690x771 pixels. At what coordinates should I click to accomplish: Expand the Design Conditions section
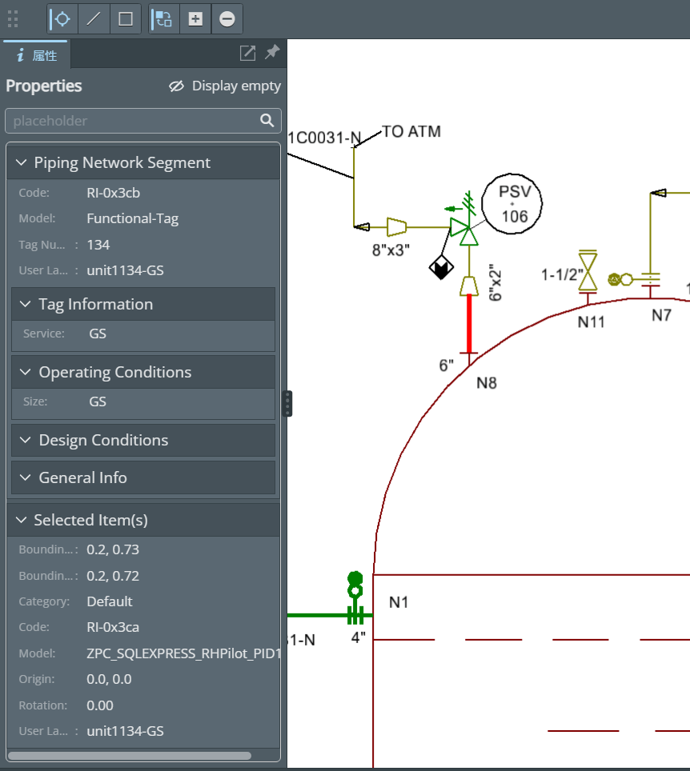26,441
